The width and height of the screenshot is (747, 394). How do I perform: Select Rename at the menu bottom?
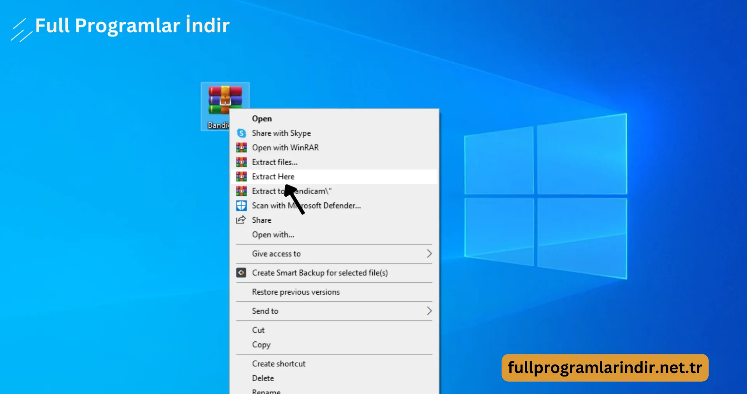pyautogui.click(x=335, y=390)
